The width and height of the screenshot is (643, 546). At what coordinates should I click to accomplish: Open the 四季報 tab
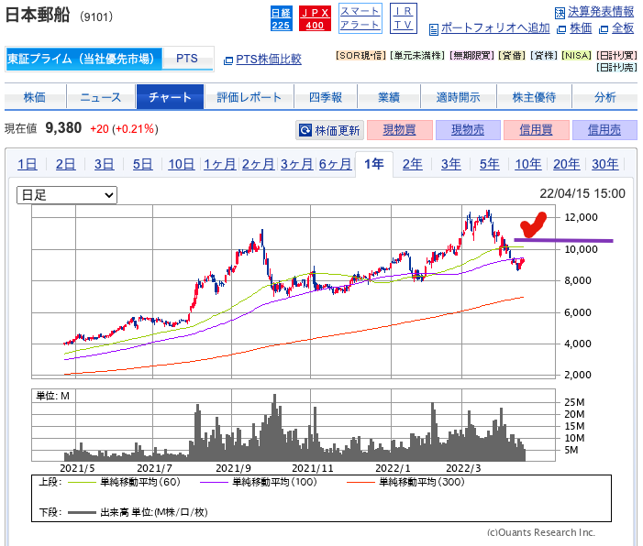326,97
